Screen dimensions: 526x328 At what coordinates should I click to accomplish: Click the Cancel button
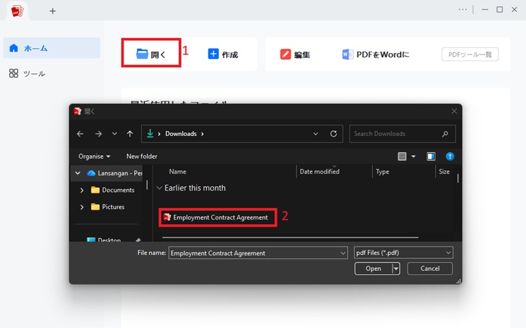(430, 269)
